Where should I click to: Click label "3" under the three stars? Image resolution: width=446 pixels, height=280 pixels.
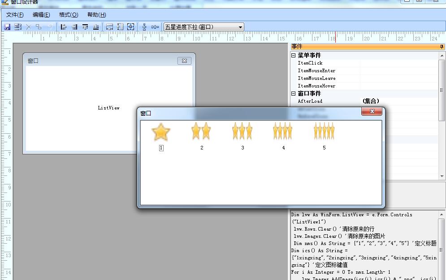[242, 148]
